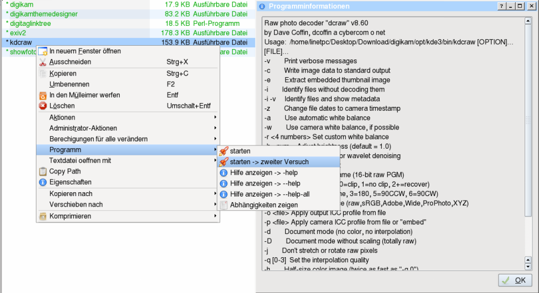
Task: Choose Umbenennen from the context menu
Action: point(128,84)
